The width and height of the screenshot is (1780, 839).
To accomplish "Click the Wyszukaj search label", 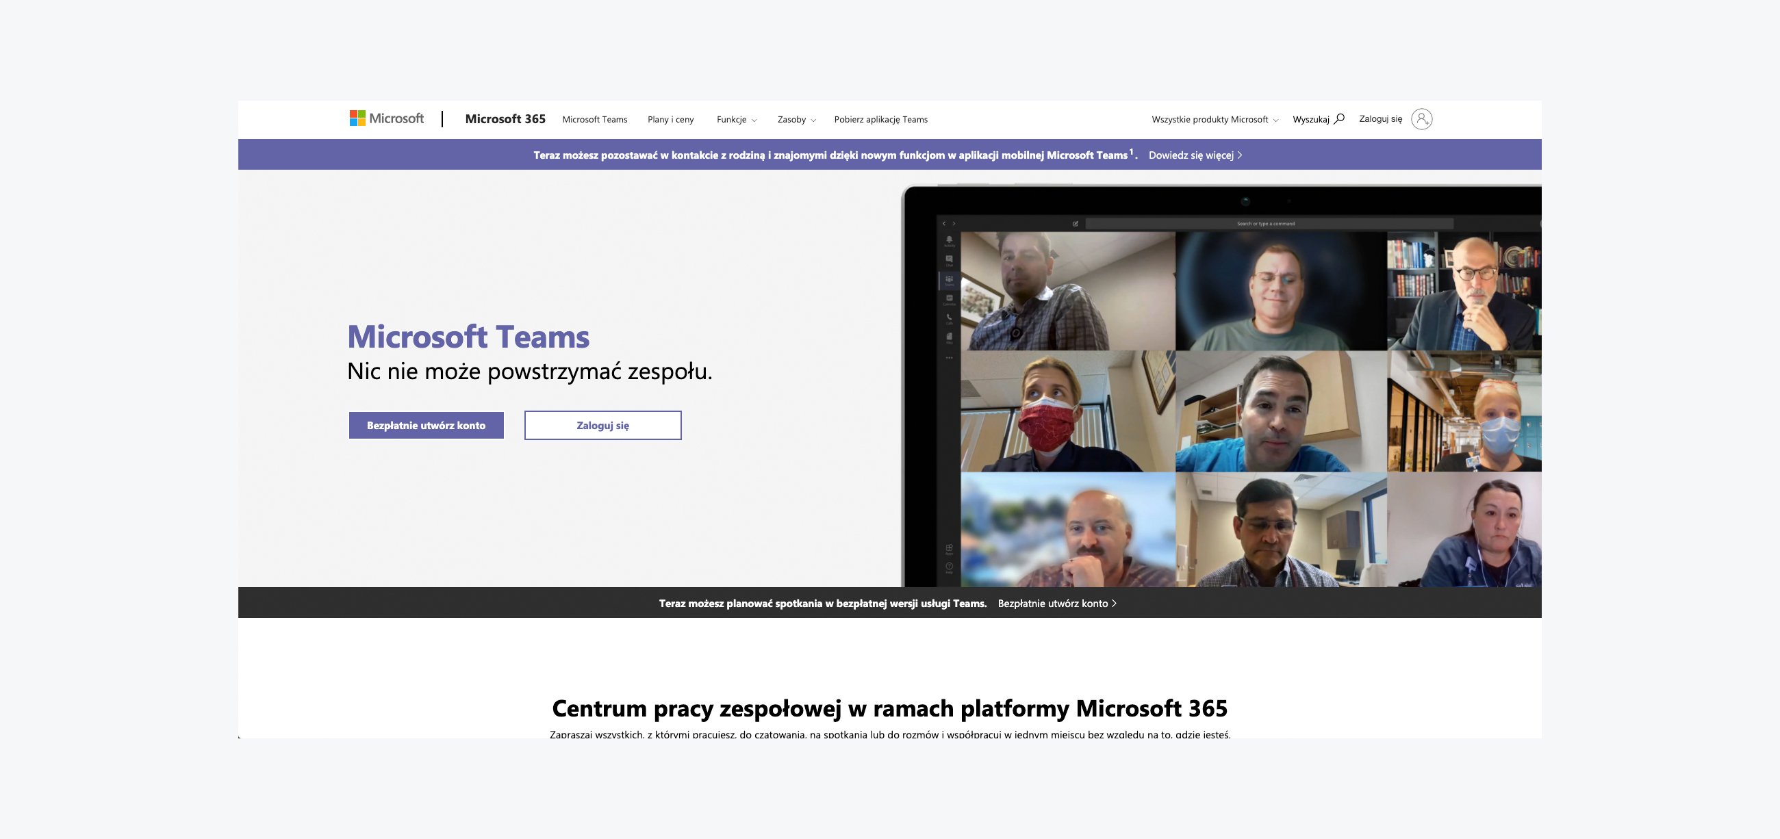I will coord(1311,120).
